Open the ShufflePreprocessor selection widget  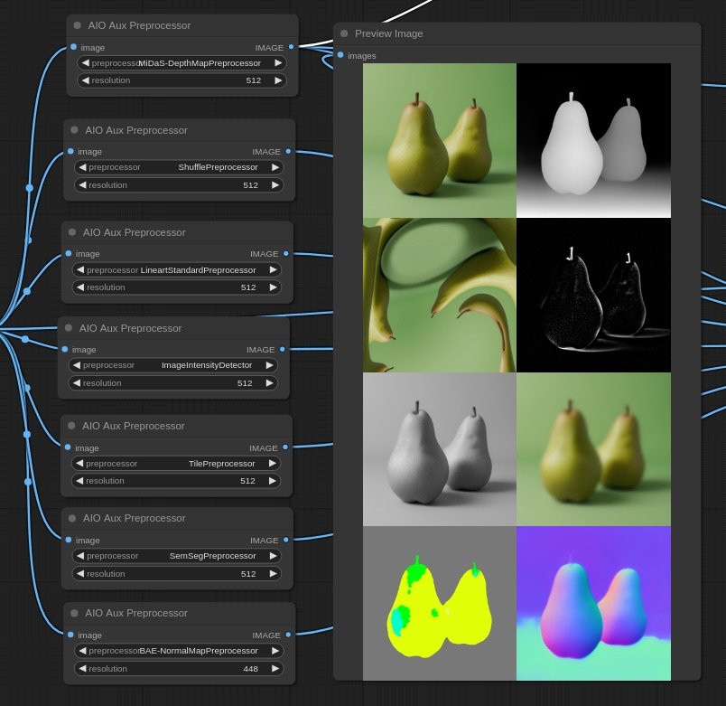point(178,167)
